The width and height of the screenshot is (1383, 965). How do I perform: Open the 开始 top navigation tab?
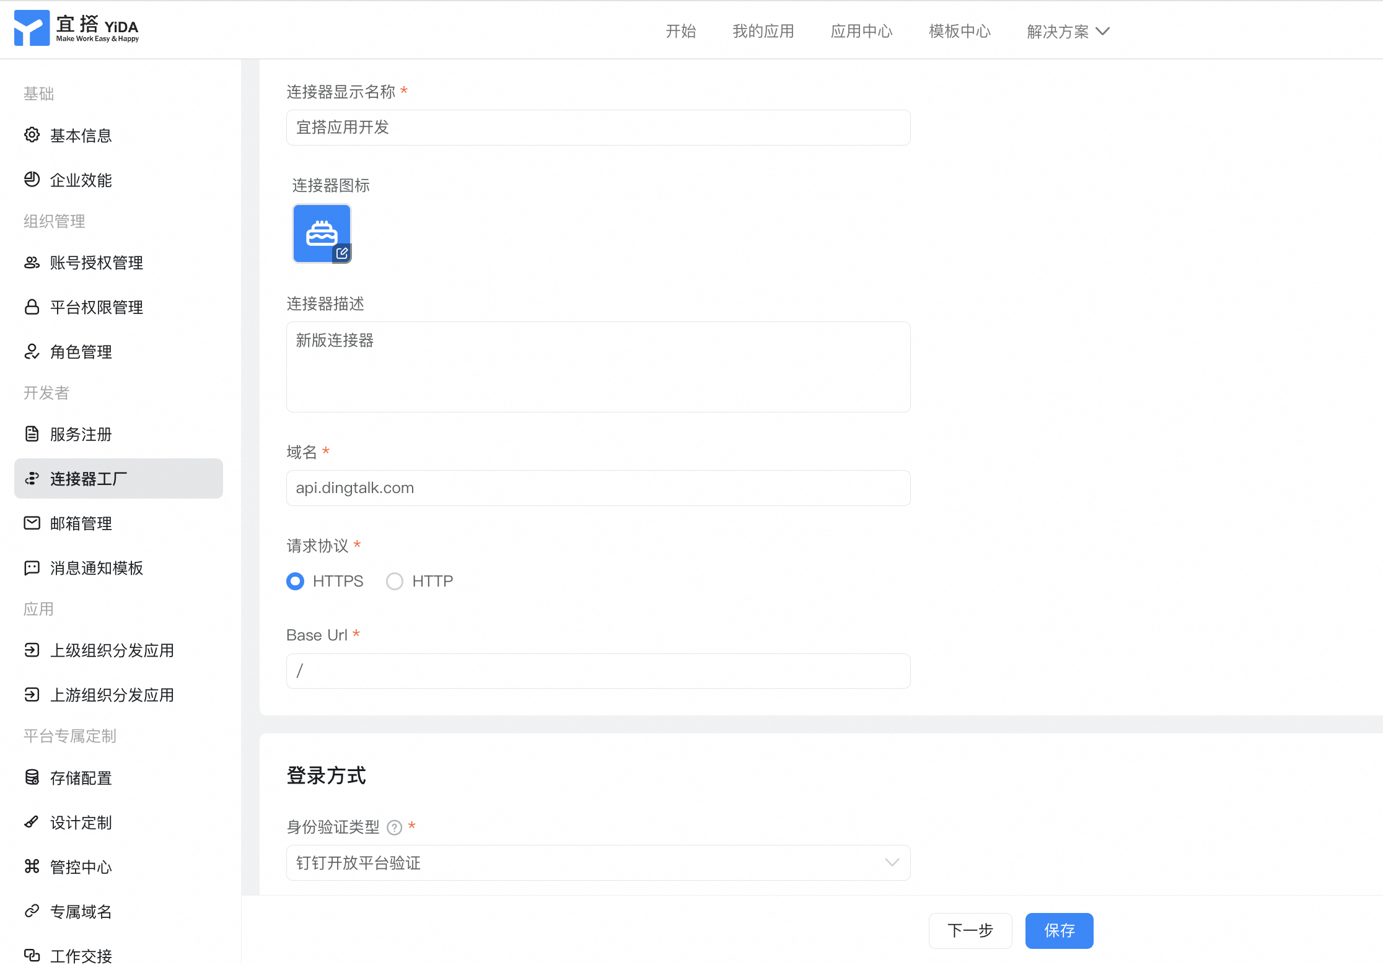681,31
